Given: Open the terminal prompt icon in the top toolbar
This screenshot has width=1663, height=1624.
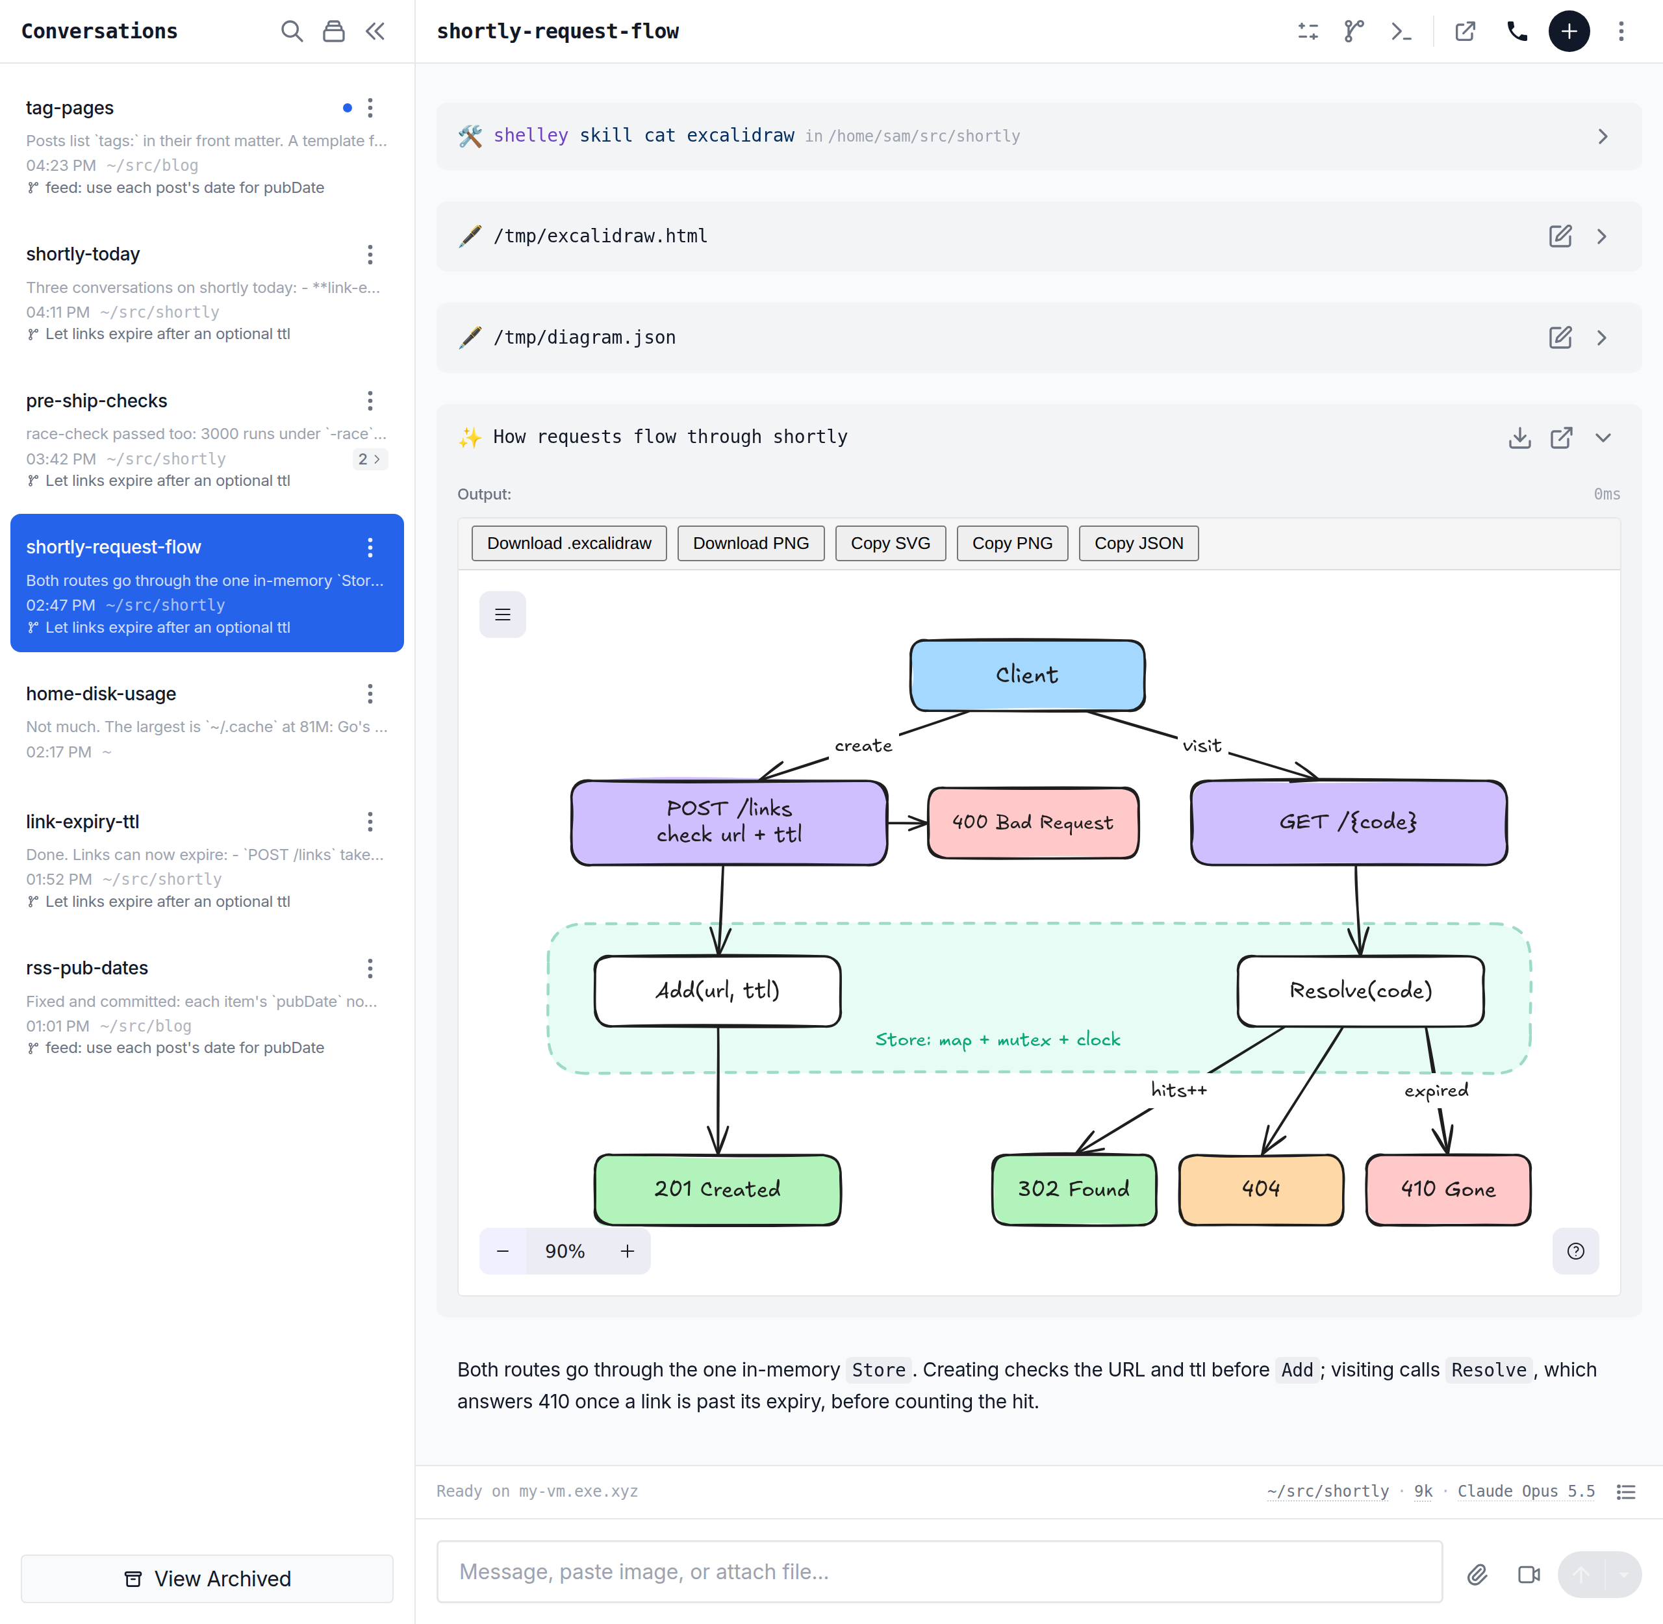Looking at the screenshot, I should 1401,32.
